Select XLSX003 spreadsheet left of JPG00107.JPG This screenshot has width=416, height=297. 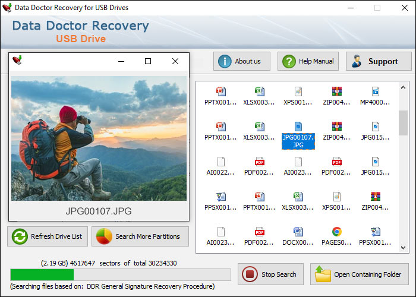259,131
